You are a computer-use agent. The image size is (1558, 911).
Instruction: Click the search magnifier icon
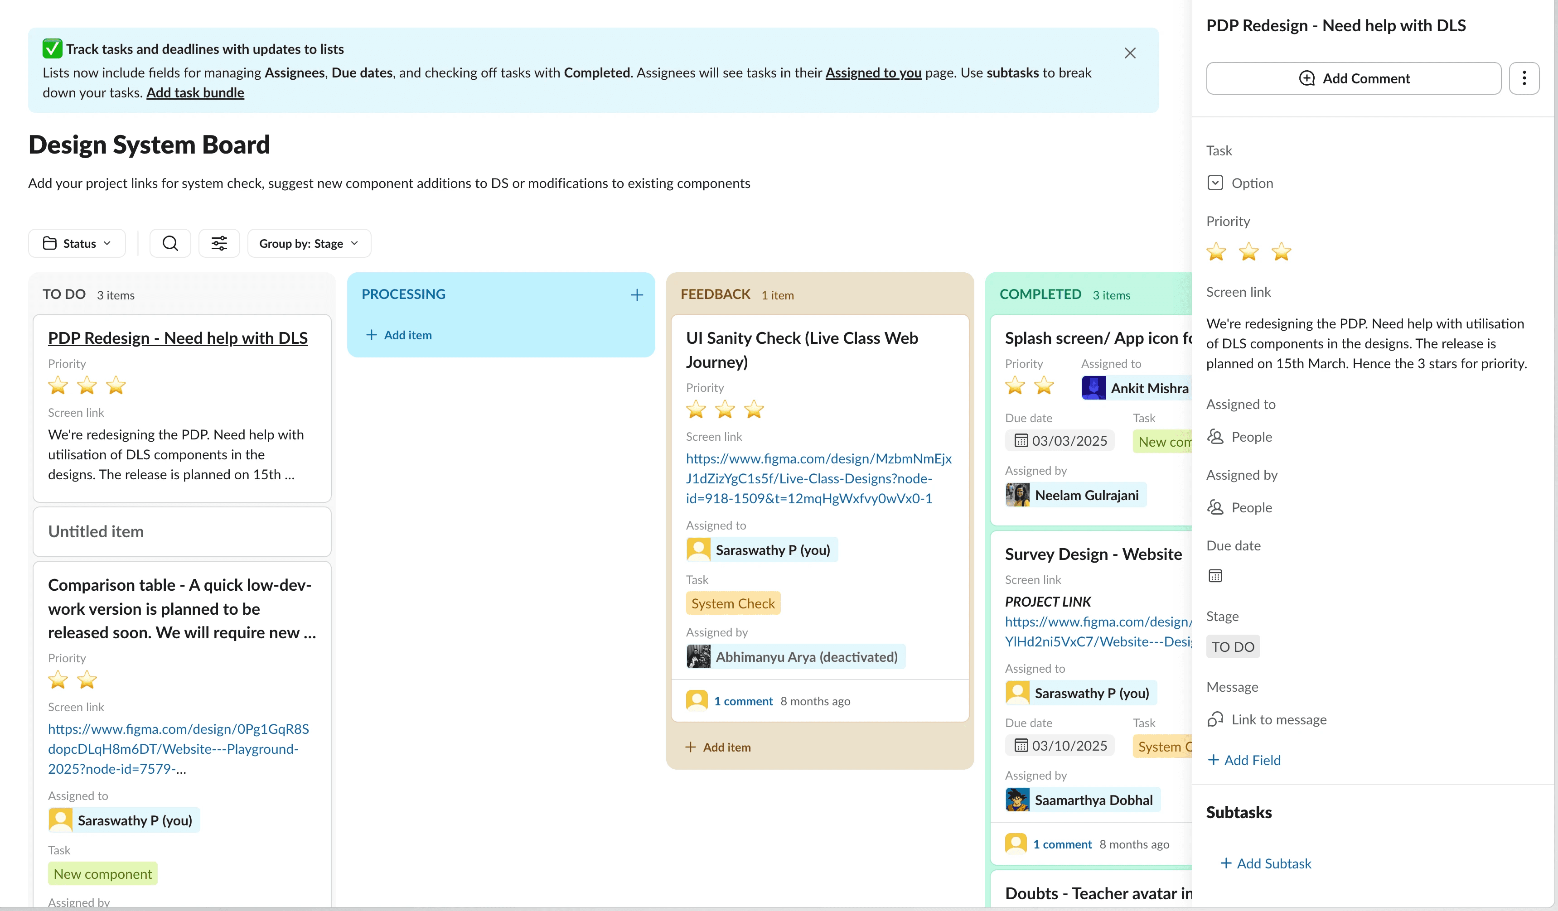[170, 243]
